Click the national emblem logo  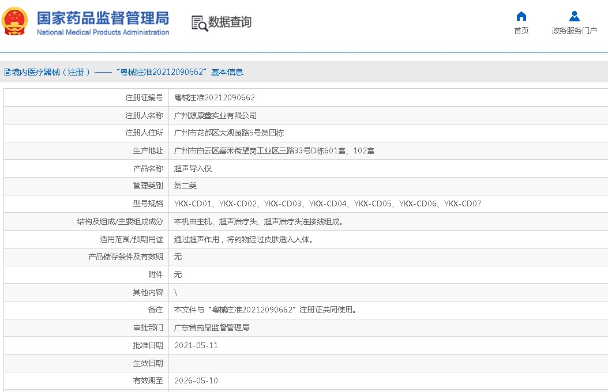15,22
